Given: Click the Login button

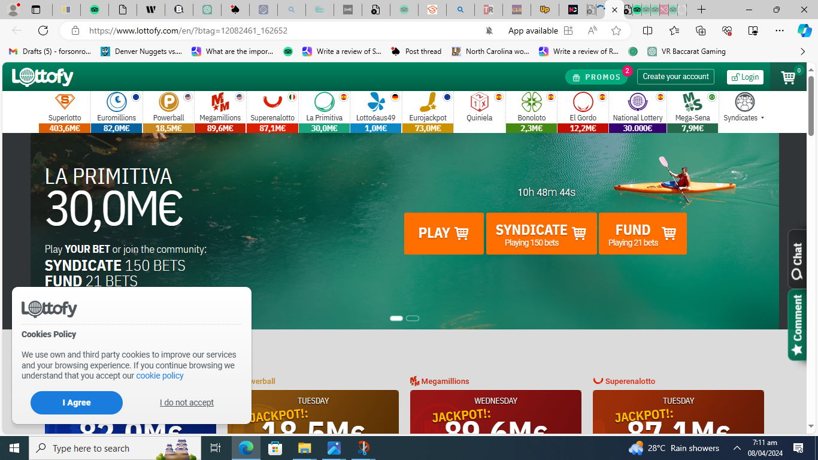Looking at the screenshot, I should point(745,77).
